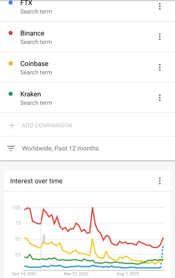The image size is (175, 278).
Task: Click the filter icon beside Worldwide
Action: (11, 148)
